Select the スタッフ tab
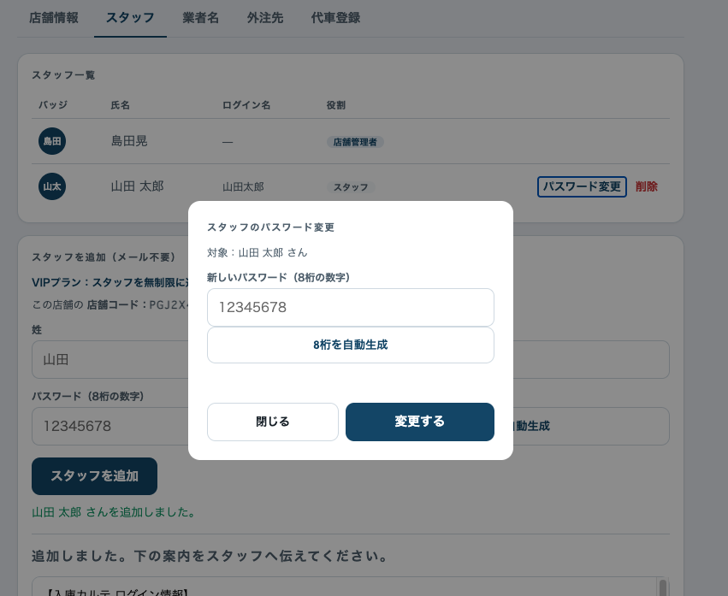 [130, 18]
